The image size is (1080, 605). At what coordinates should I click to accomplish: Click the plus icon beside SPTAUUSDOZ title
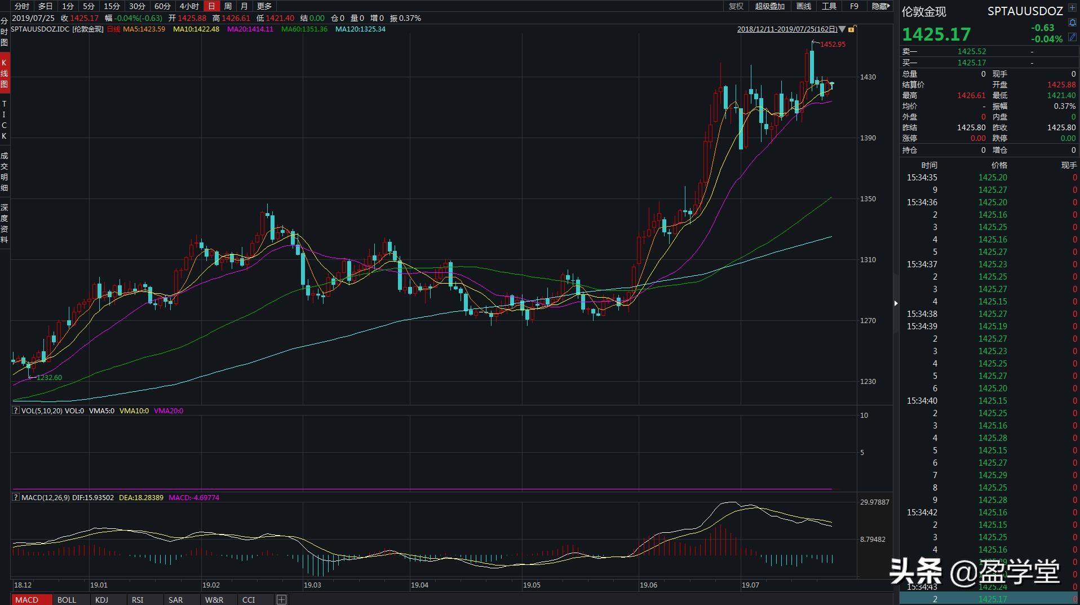coord(1072,8)
